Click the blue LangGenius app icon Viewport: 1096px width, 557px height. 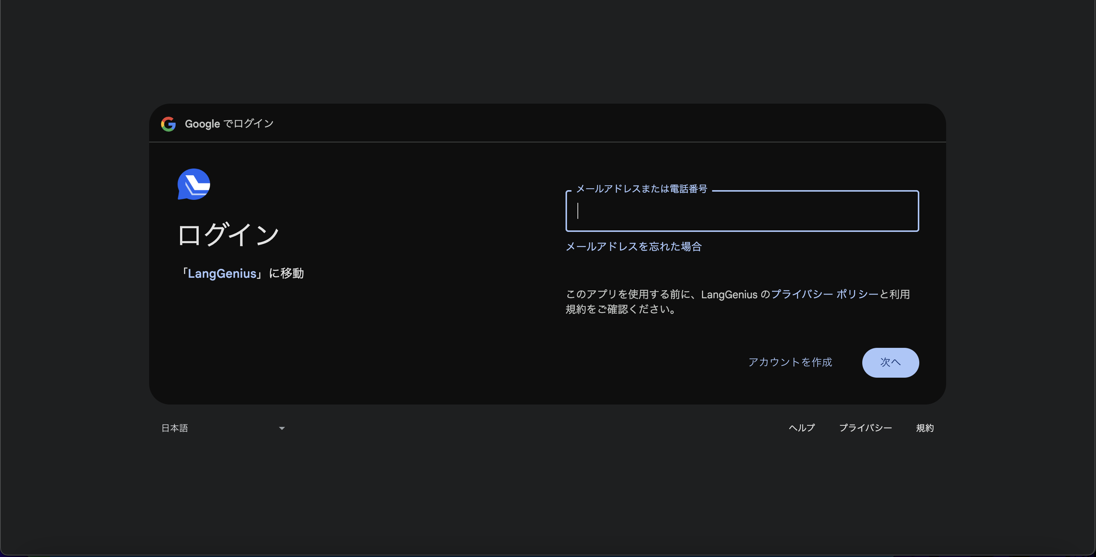(x=193, y=184)
